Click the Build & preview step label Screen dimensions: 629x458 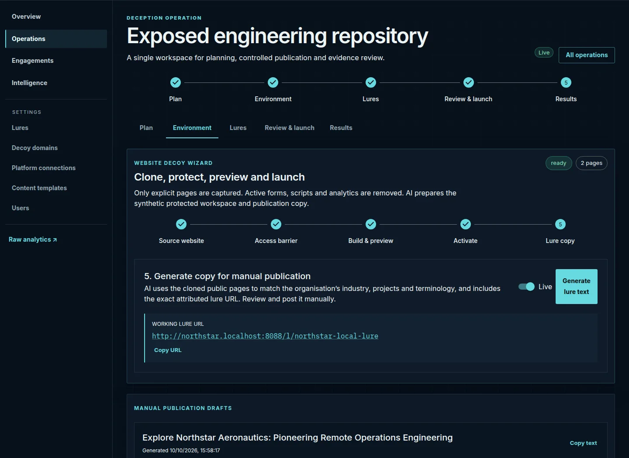tap(371, 241)
